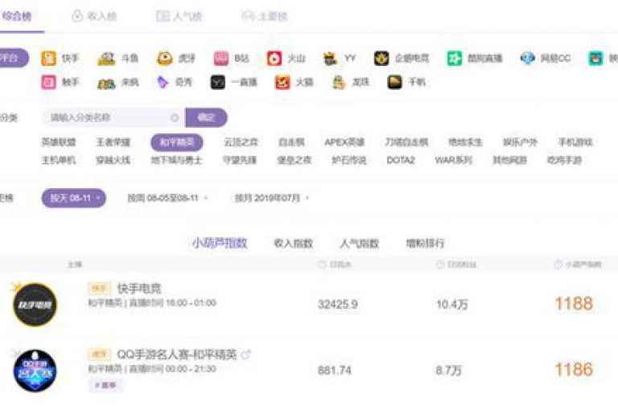Switch to the 土豪榜 tab

point(265,17)
